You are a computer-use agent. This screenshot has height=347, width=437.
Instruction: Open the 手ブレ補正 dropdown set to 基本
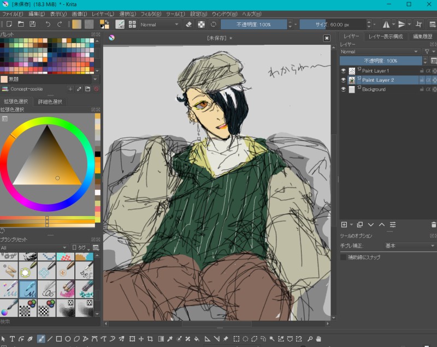[410, 246]
